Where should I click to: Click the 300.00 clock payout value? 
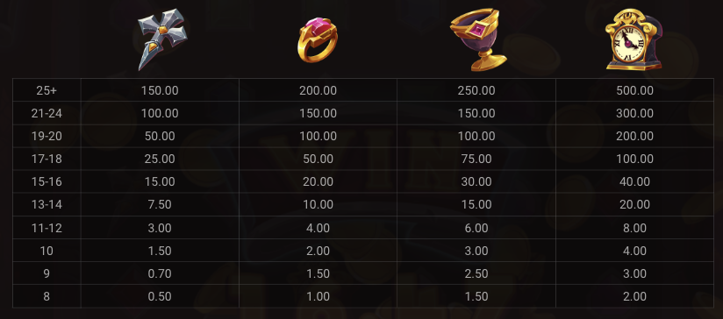(x=635, y=113)
